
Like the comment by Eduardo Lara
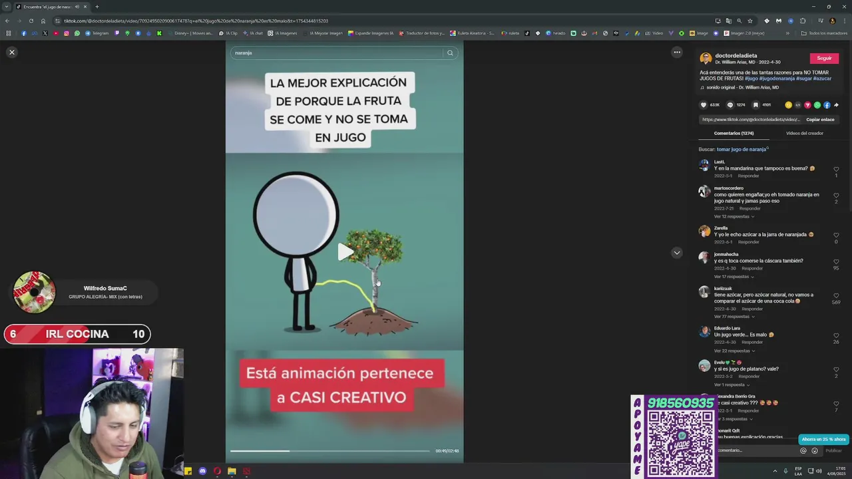coord(836,335)
